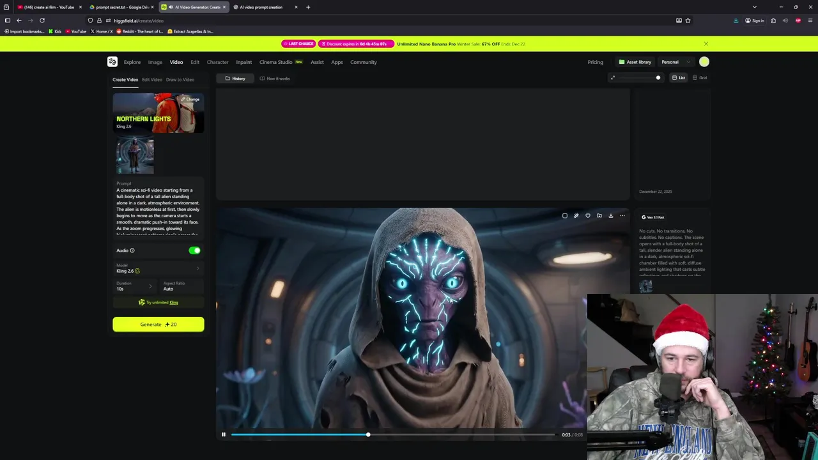The image size is (818, 460).
Task: Switch to the prompt secret.txt Google Drive tab
Action: (121, 7)
